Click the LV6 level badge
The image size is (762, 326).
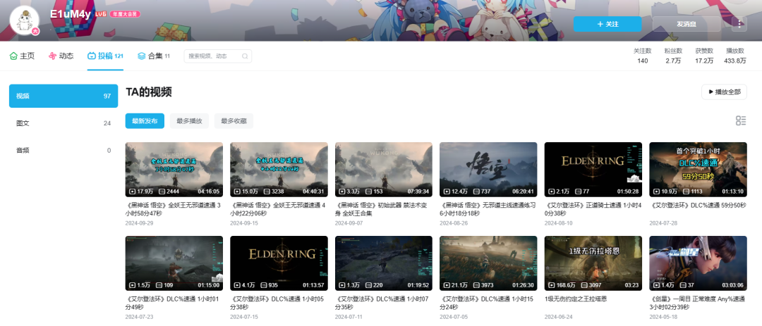101,14
